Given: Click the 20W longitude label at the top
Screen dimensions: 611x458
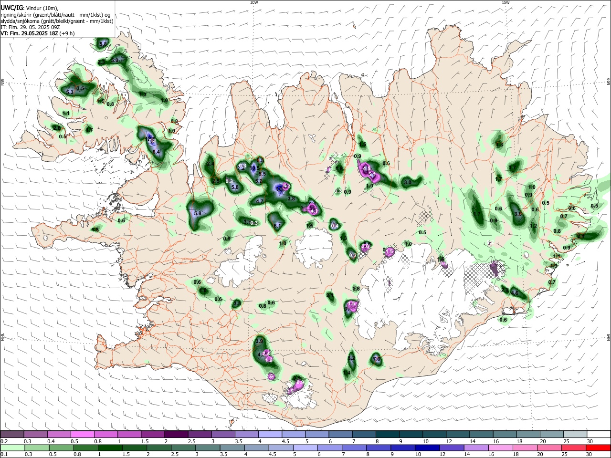Looking at the screenshot, I should click(x=254, y=2).
